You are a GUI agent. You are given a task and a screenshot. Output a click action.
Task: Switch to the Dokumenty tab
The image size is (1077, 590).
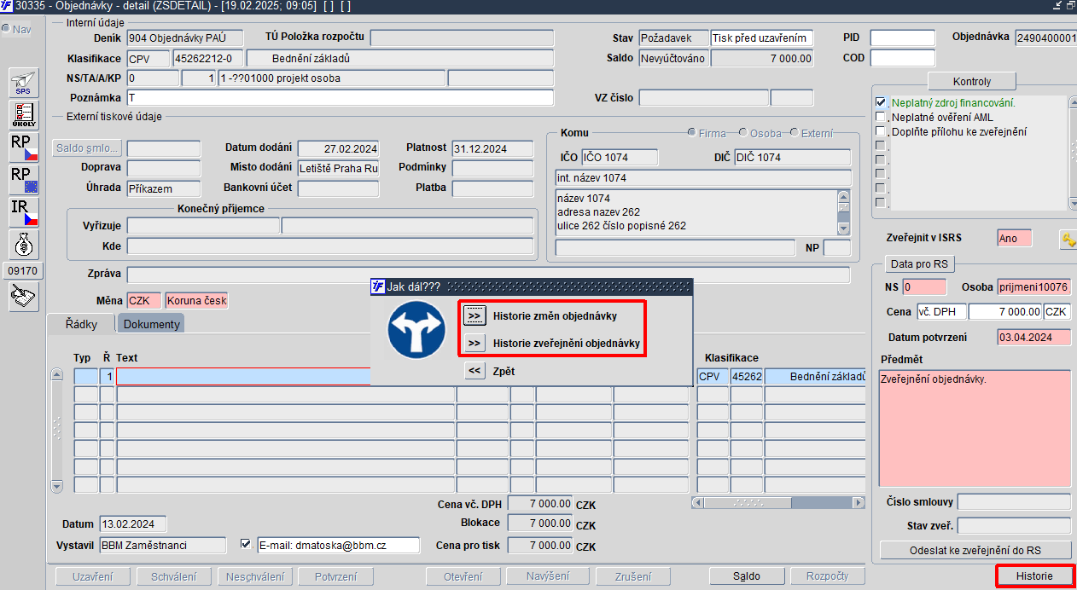tap(151, 324)
